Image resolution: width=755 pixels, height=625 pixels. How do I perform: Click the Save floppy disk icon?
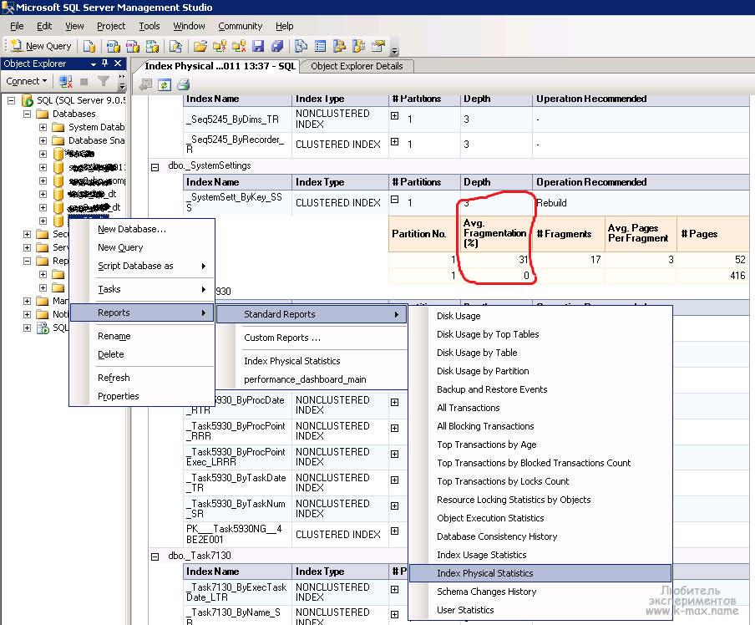(258, 46)
